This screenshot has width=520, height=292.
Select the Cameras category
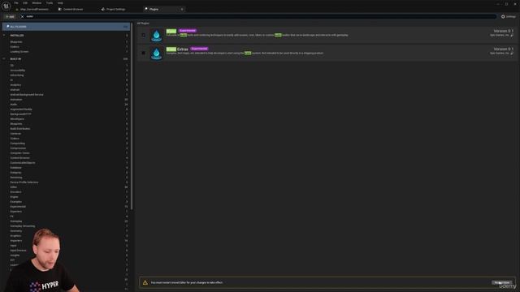click(15, 133)
